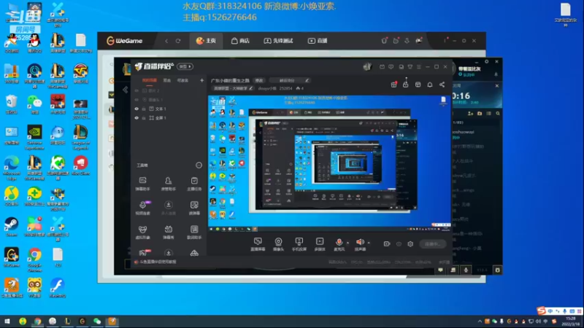The height and width of the screenshot is (328, 584).
Task: Switch to the second scene tab
Action: [x=167, y=80]
